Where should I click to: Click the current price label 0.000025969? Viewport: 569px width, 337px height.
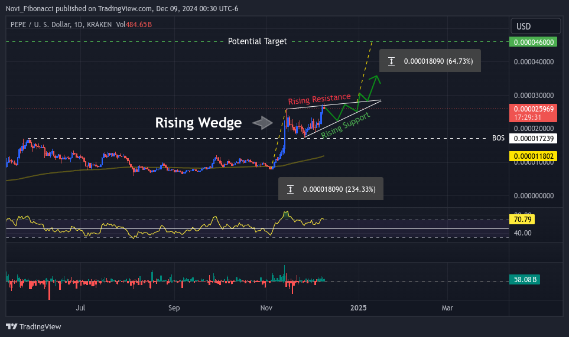pos(534,109)
